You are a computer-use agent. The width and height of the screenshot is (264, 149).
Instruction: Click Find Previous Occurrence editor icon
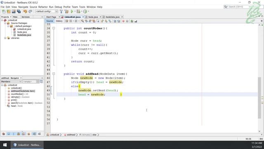coord(86,21)
